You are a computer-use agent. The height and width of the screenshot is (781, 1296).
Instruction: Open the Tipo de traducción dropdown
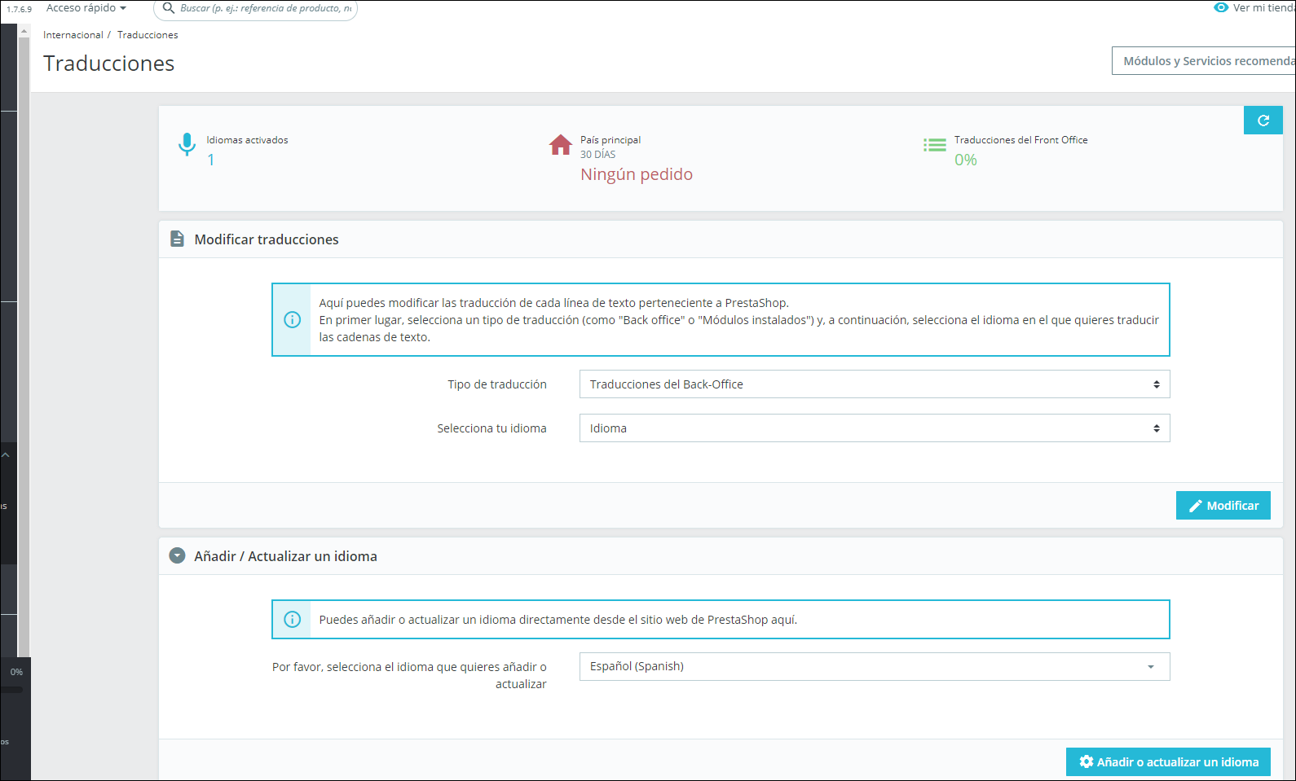[875, 384]
